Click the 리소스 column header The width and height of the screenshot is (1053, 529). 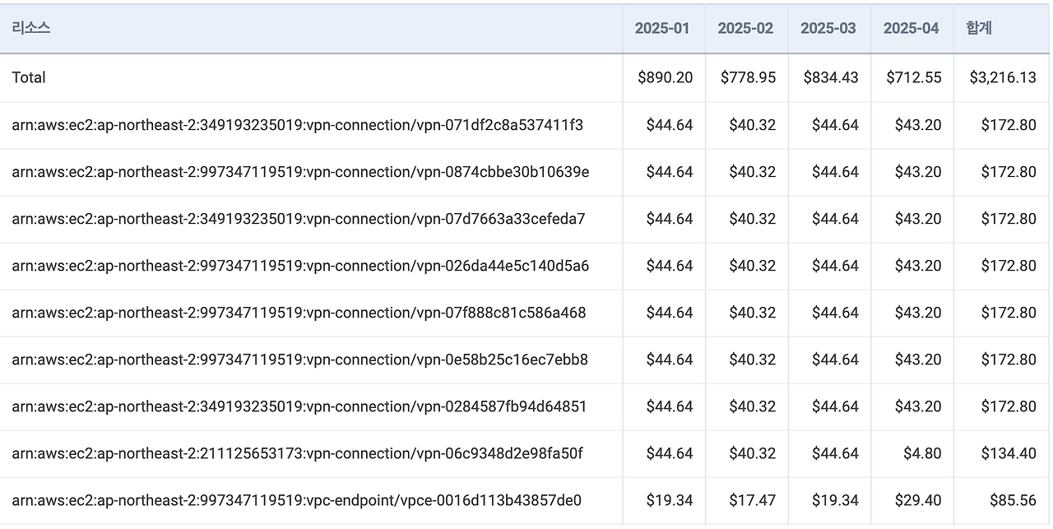coord(31,28)
